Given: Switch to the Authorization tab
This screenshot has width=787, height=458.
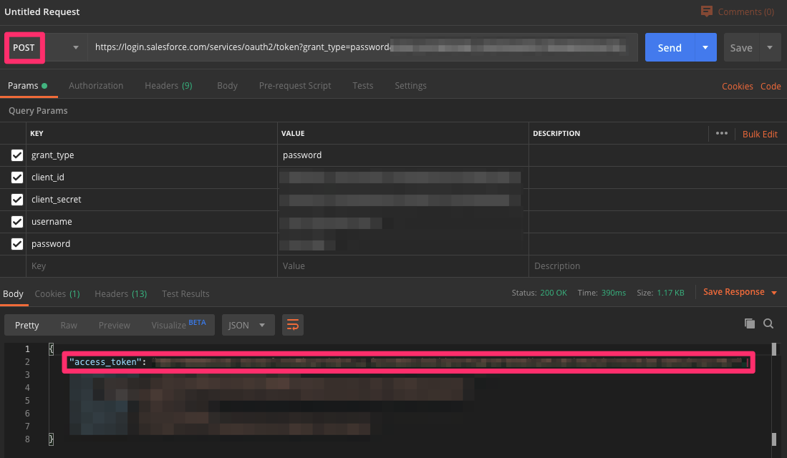Looking at the screenshot, I should [x=96, y=85].
